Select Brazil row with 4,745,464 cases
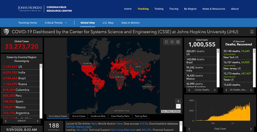 (20, 78)
